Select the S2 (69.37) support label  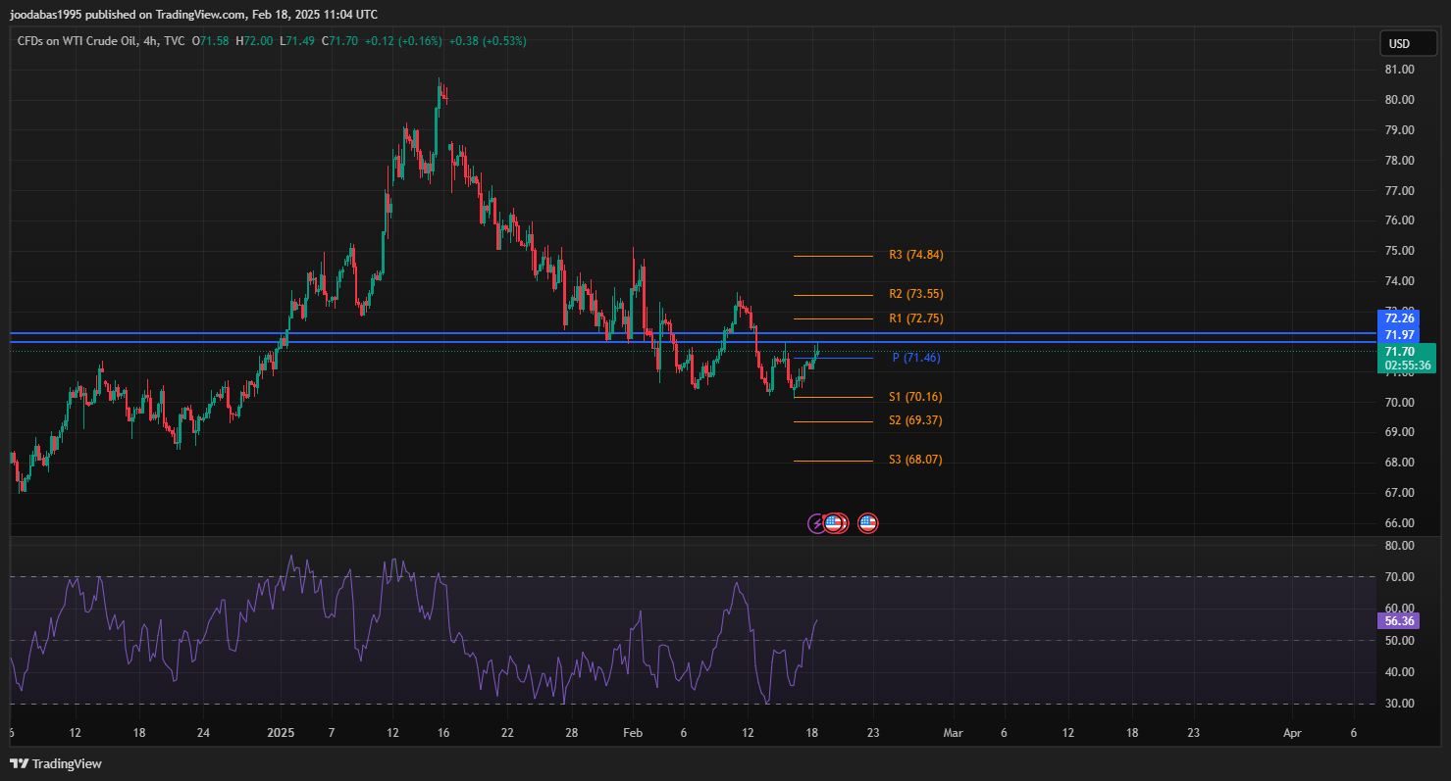[x=915, y=420]
